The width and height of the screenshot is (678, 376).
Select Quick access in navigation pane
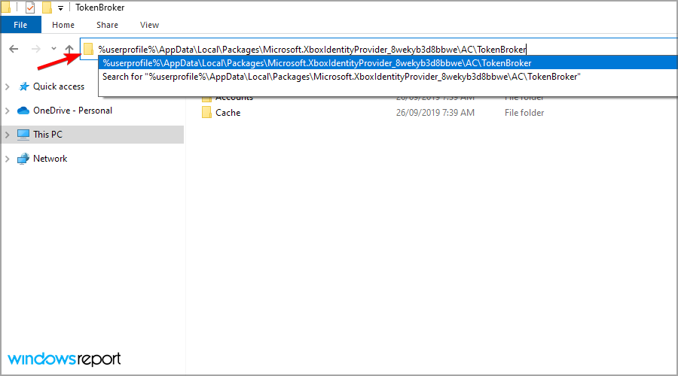59,86
